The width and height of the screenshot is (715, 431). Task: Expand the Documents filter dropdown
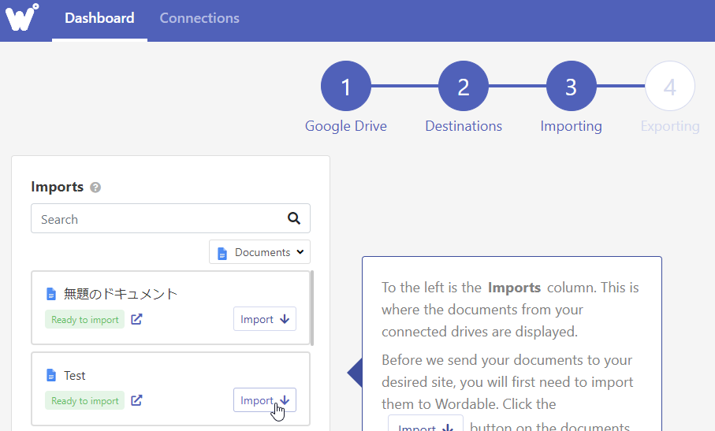pyautogui.click(x=259, y=252)
